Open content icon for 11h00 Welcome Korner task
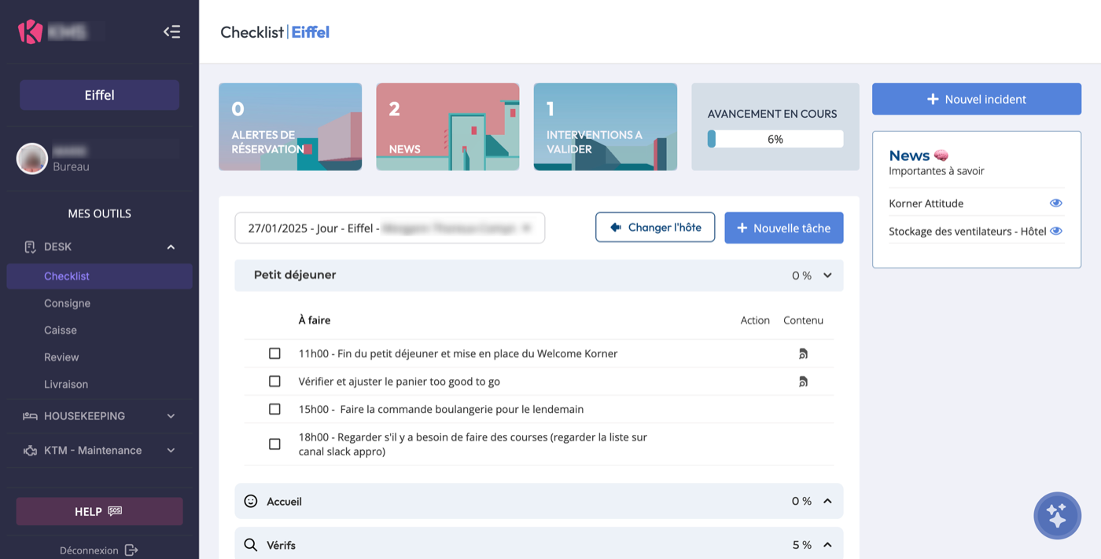 point(803,354)
